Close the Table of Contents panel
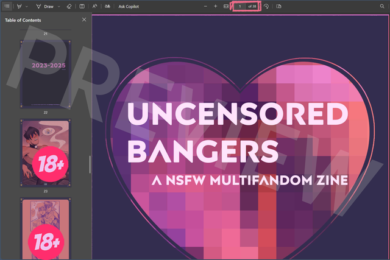 [x=84, y=19]
